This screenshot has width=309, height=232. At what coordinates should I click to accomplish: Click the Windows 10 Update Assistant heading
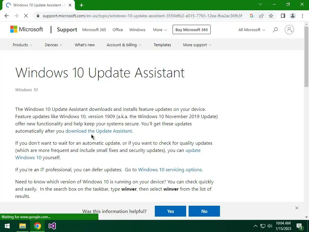click(x=100, y=72)
